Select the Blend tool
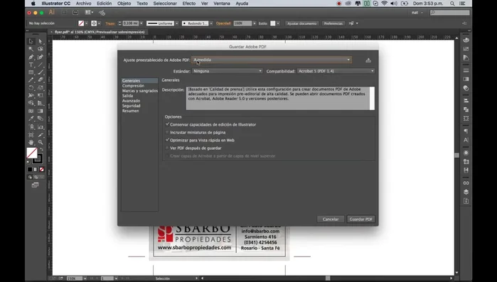This screenshot has height=282, width=497. point(41,119)
